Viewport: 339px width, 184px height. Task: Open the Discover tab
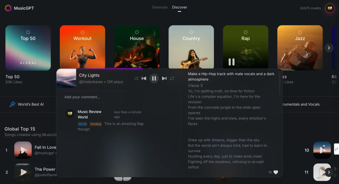[179, 7]
